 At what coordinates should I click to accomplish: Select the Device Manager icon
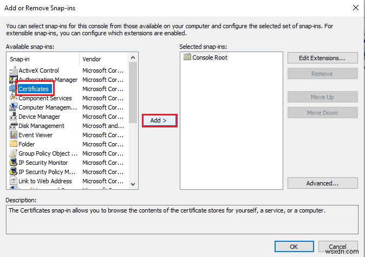pos(14,116)
